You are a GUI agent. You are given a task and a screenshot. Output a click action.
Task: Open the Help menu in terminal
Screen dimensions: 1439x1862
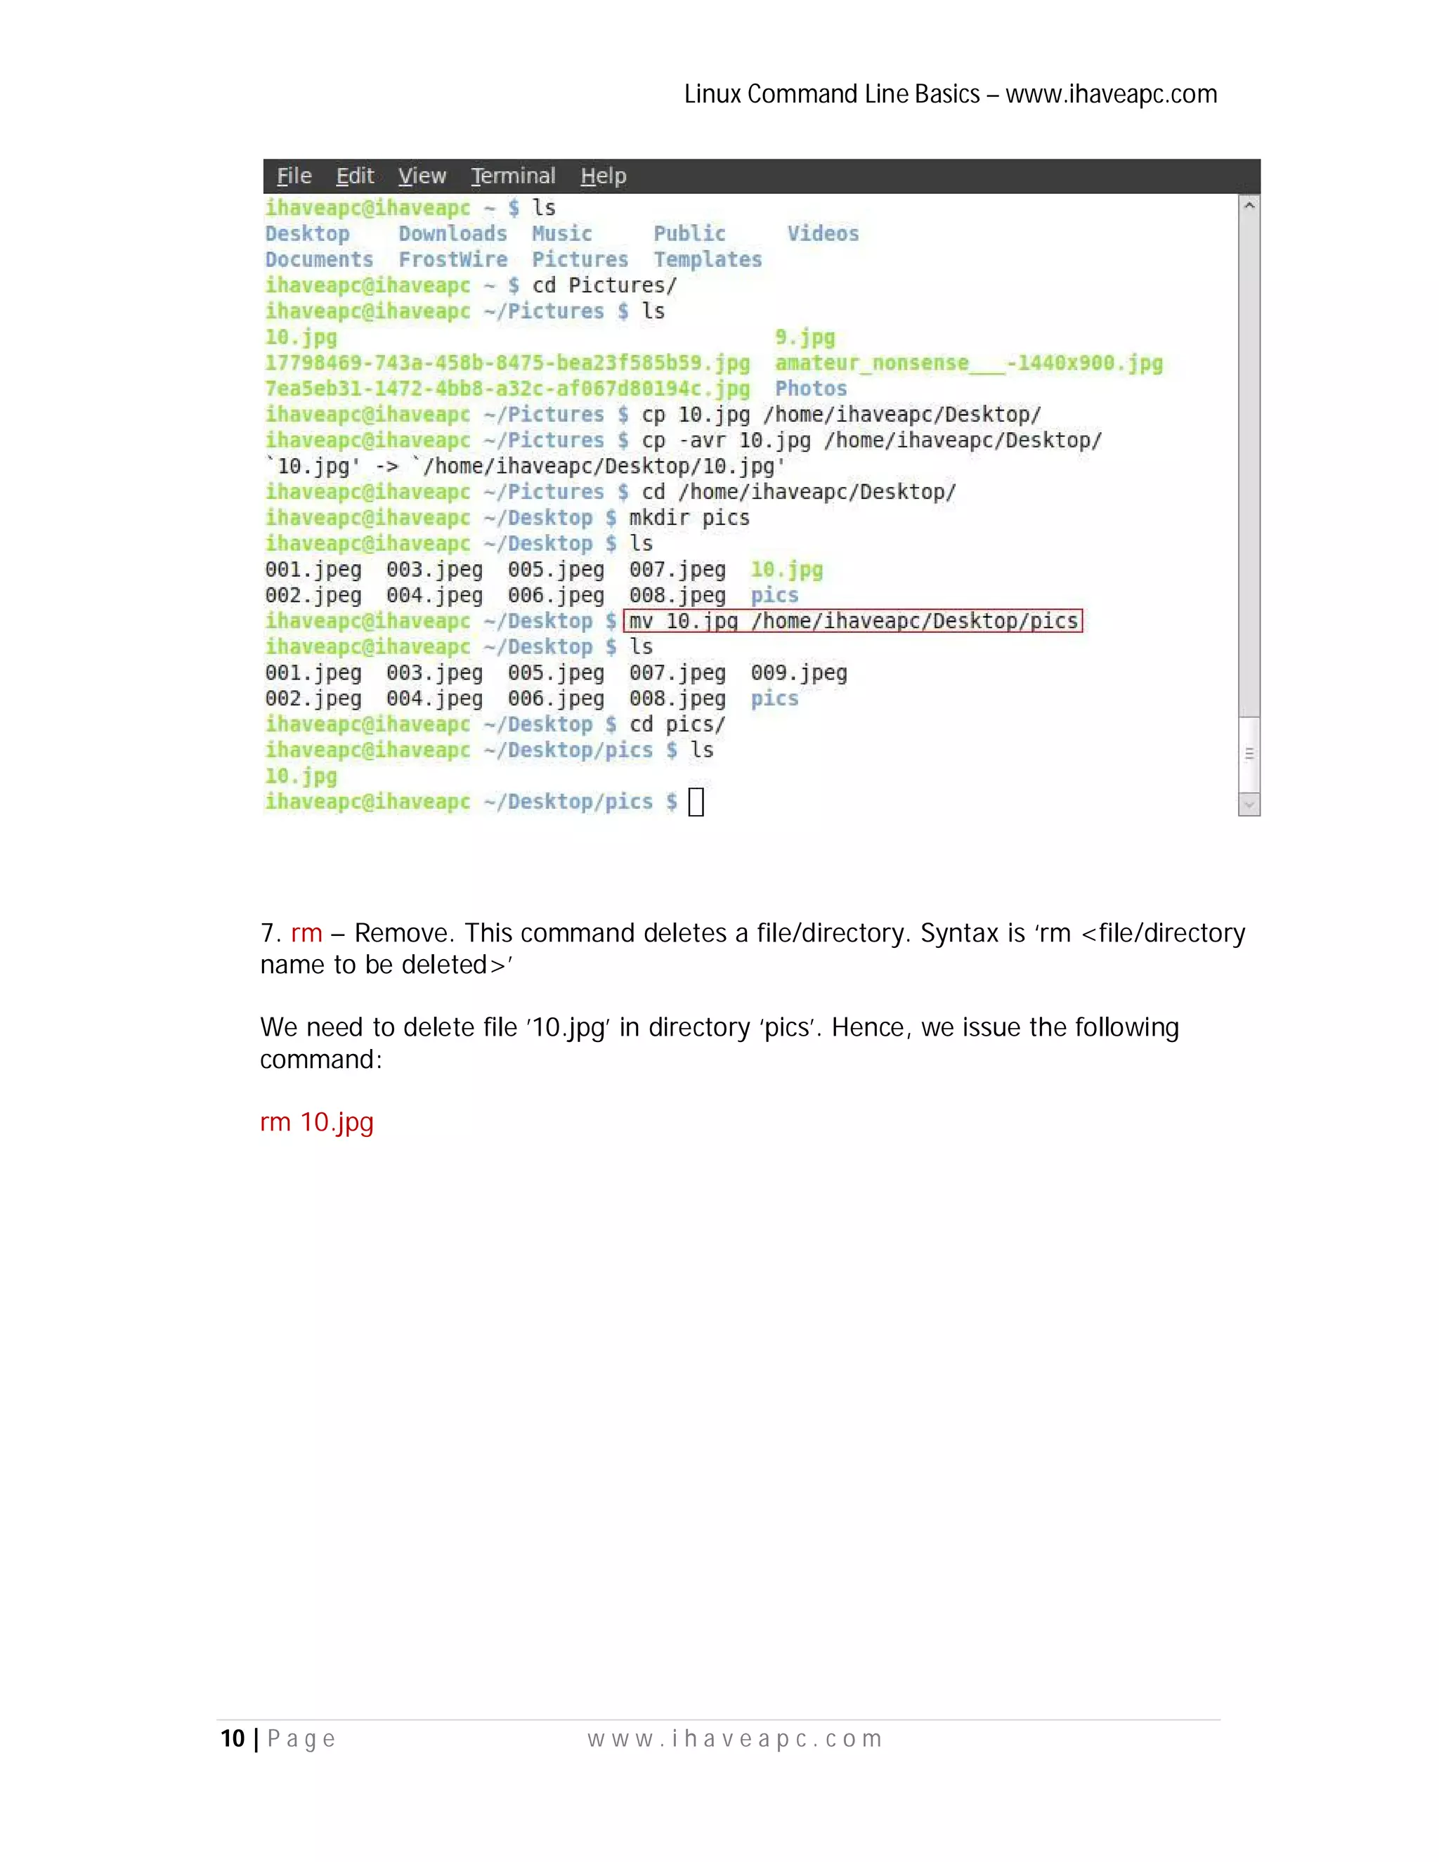tap(604, 176)
